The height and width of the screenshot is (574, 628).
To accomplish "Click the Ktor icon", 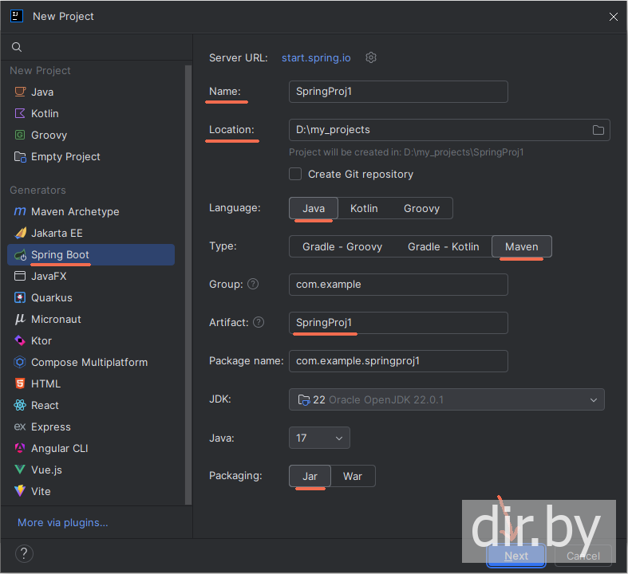I will click(20, 340).
